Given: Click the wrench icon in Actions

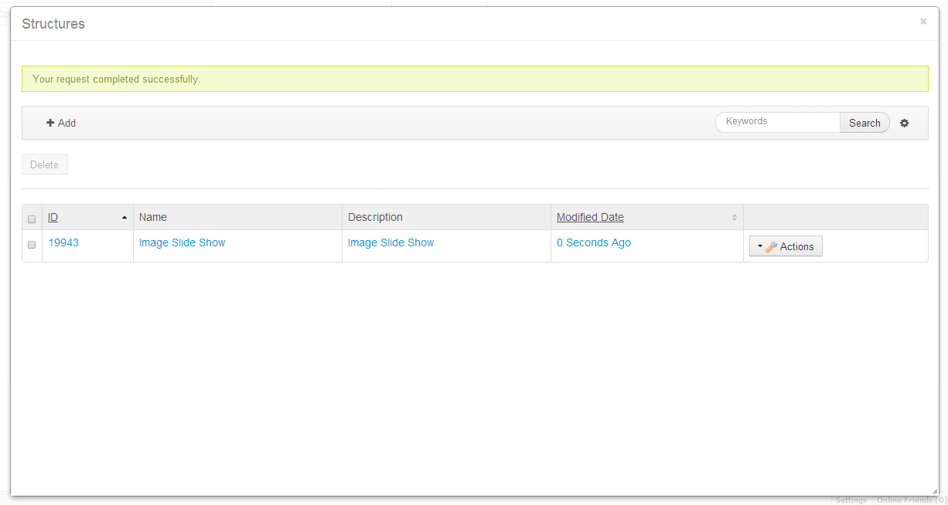Looking at the screenshot, I should (x=771, y=247).
